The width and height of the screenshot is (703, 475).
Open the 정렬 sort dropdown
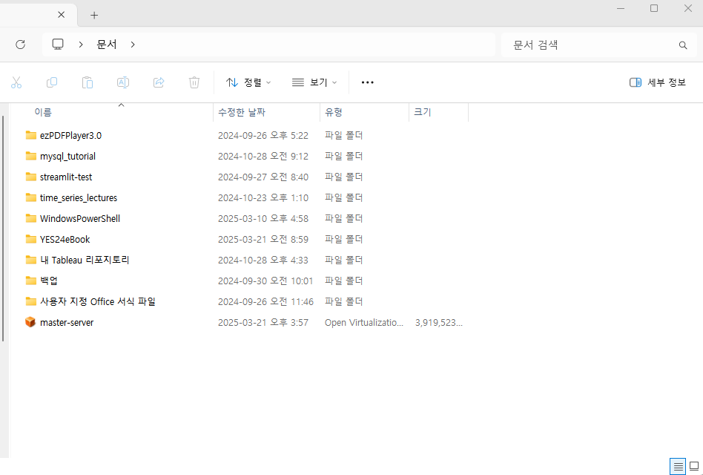click(248, 82)
